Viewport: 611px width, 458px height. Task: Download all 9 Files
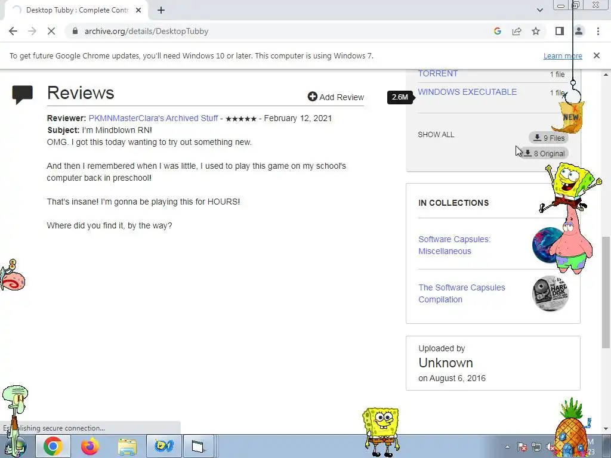tap(549, 138)
